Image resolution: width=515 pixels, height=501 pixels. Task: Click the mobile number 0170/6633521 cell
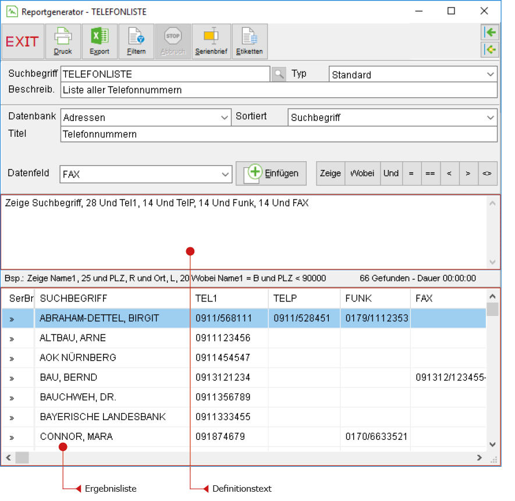click(x=376, y=436)
